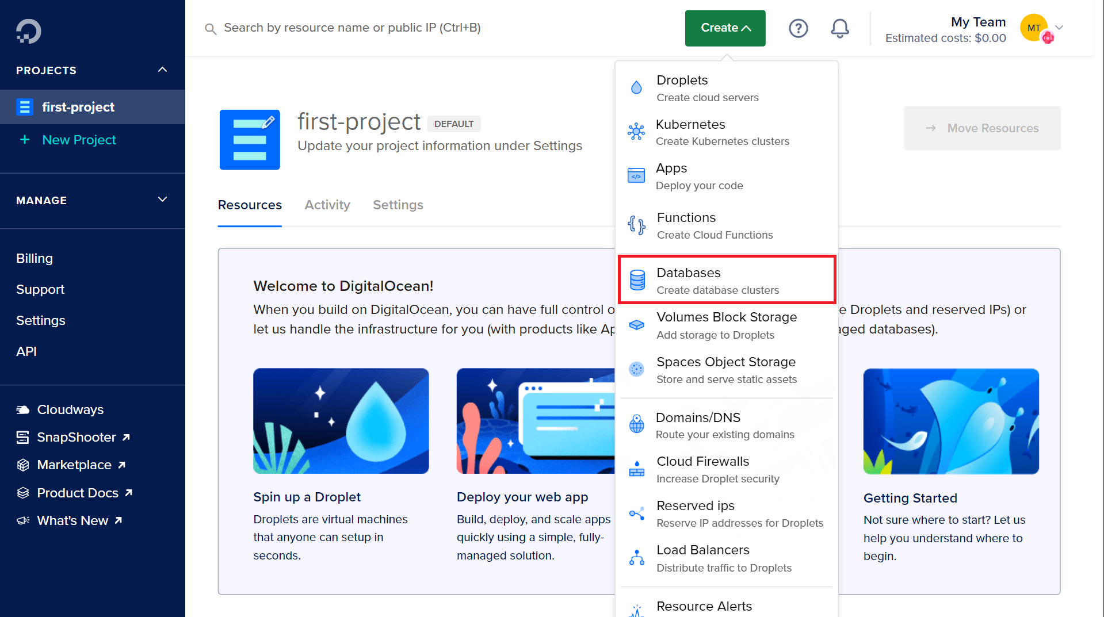Screen dimensions: 1104x617
Task: Switch to the project Settings tab
Action: click(398, 205)
